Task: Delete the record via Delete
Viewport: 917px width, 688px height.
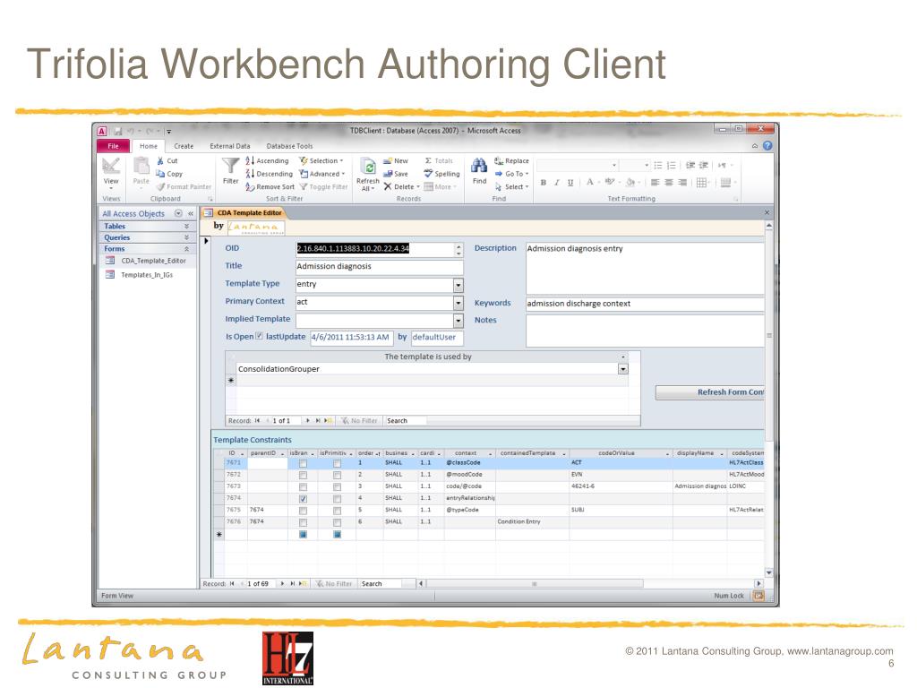Action: 401,186
